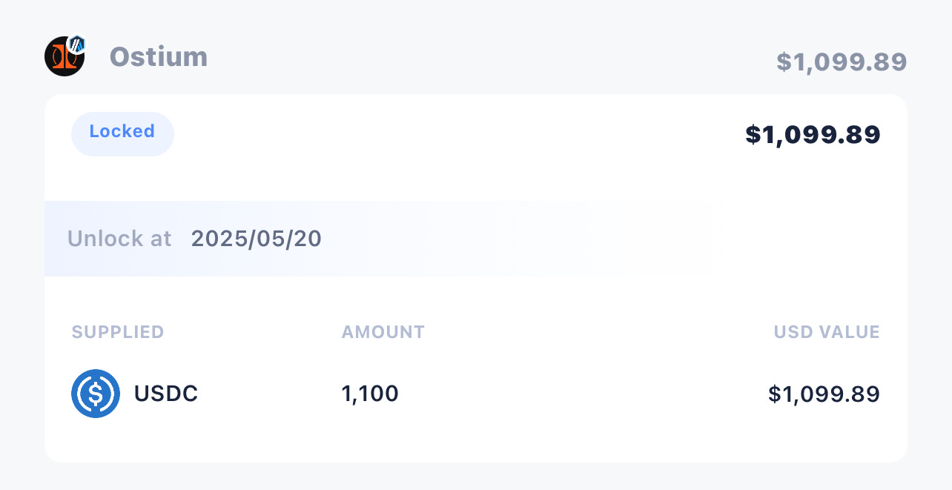The image size is (952, 490).
Task: Click the Arbitrum chain badge on logo
Action: (76, 44)
